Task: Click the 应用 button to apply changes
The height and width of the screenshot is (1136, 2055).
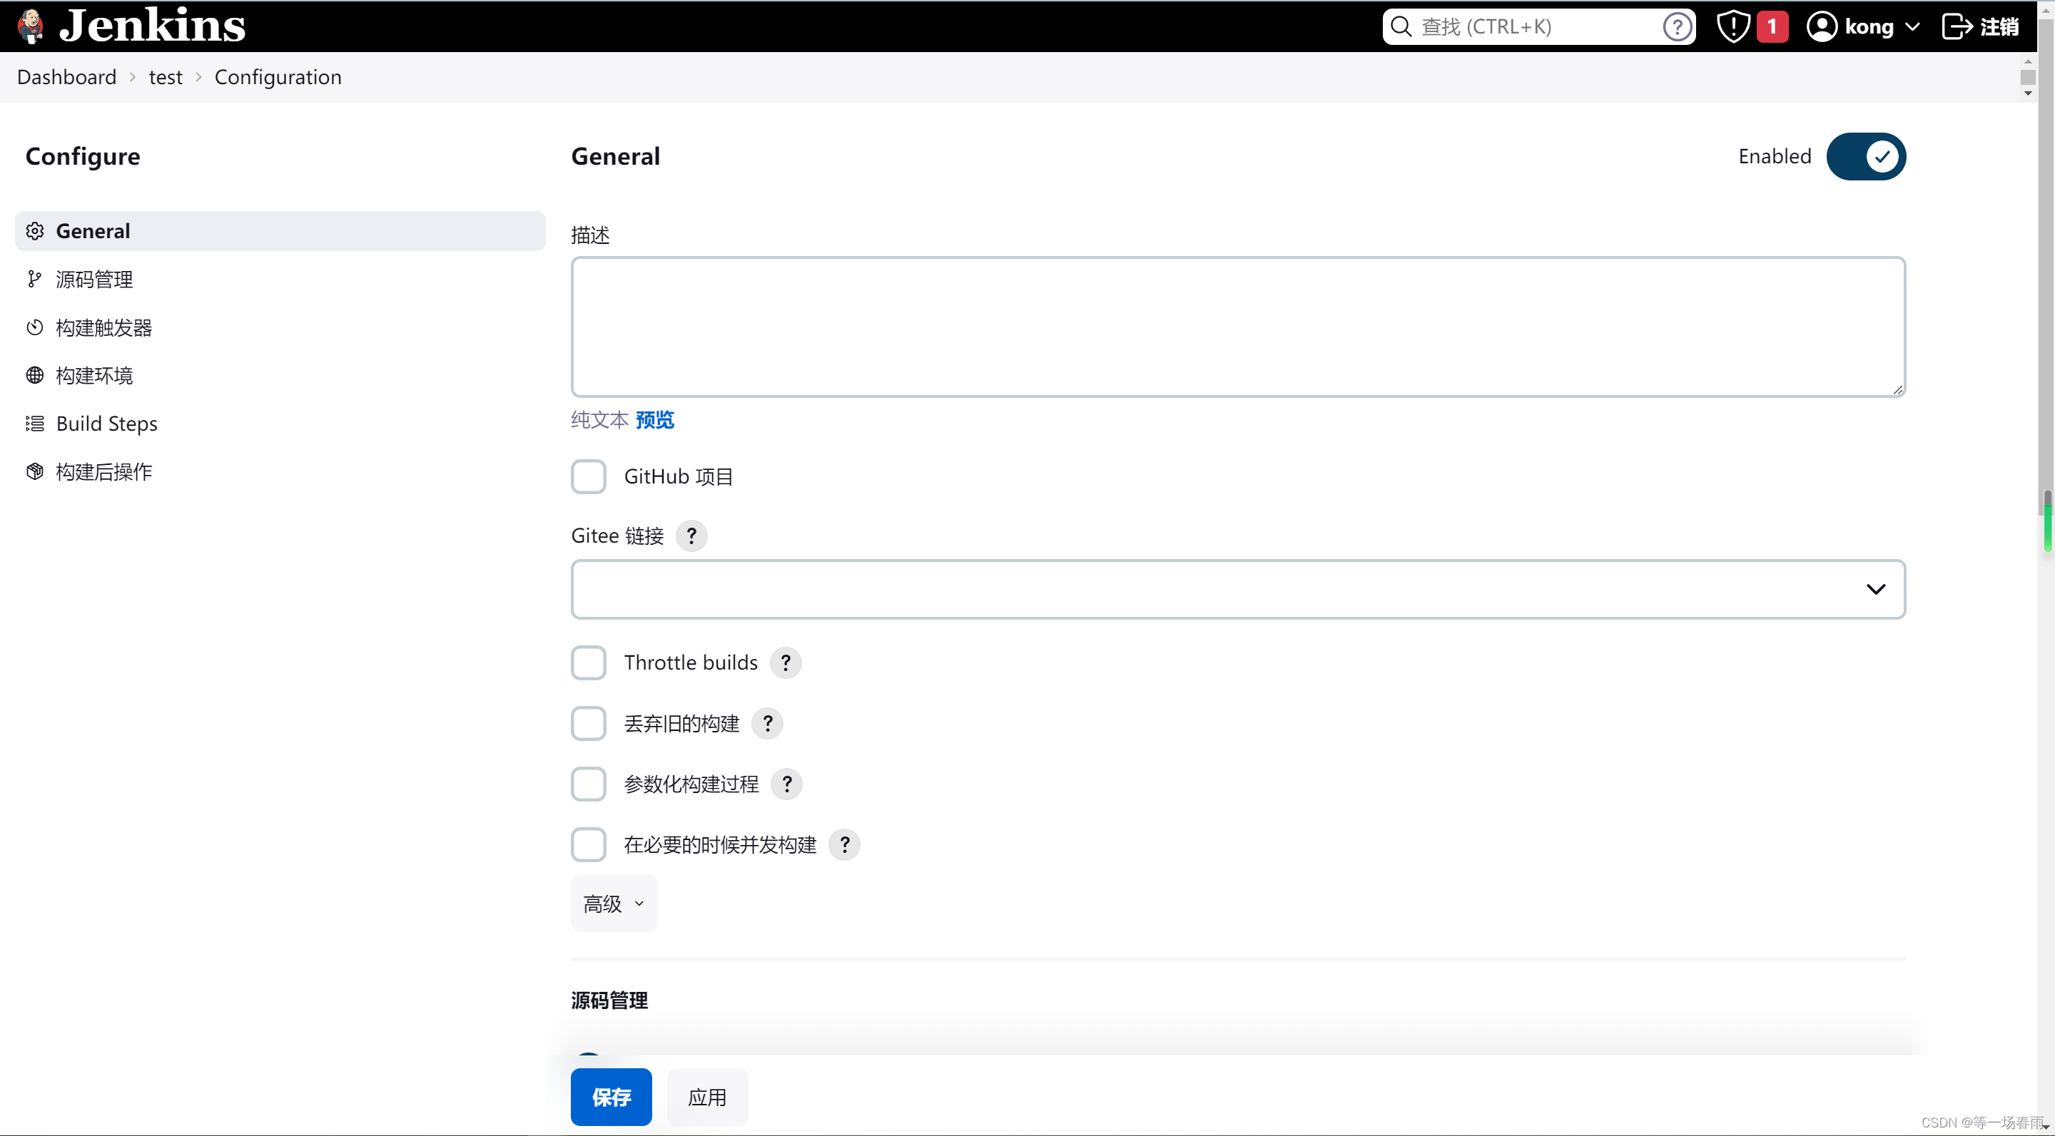Action: click(707, 1095)
